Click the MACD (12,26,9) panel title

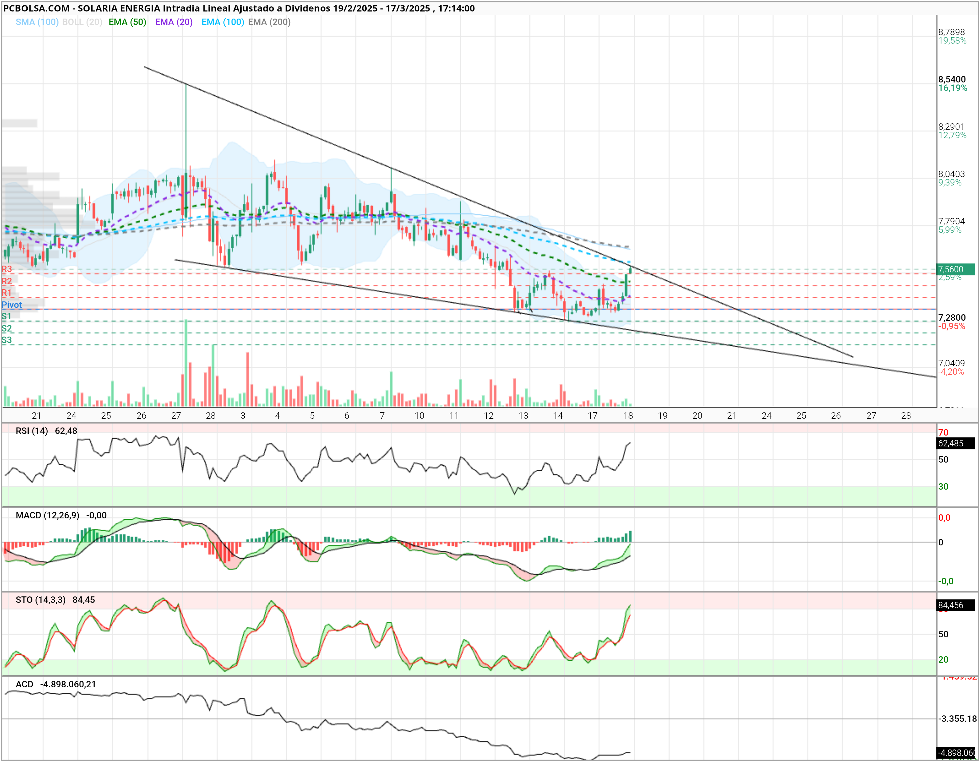click(48, 515)
